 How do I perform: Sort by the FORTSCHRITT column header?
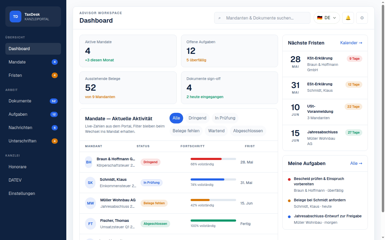click(192, 146)
